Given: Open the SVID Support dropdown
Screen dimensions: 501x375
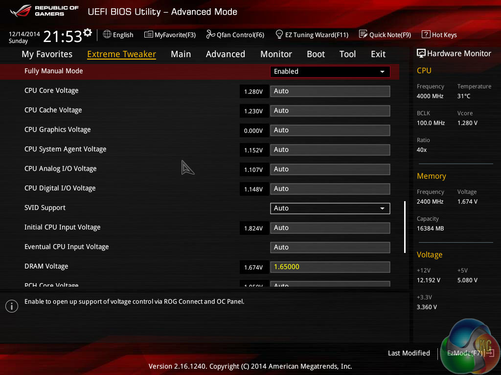Looking at the screenshot, I should [x=330, y=208].
